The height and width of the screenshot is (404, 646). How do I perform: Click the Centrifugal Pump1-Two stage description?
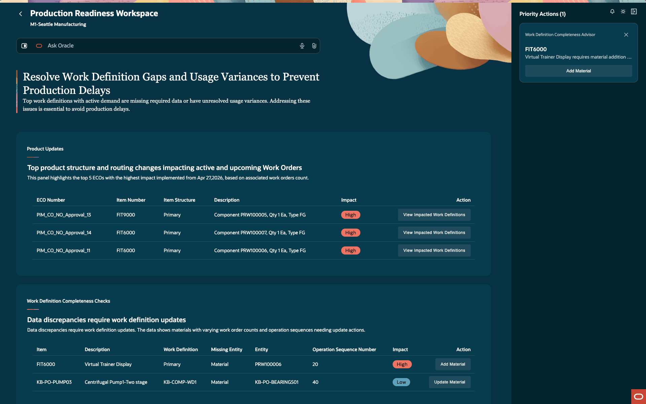click(116, 382)
